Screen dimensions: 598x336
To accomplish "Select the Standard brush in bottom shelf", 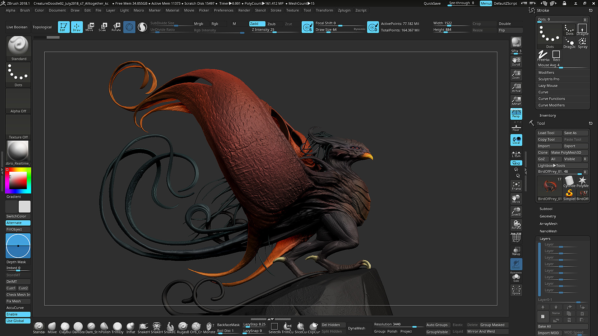I will point(39,328).
